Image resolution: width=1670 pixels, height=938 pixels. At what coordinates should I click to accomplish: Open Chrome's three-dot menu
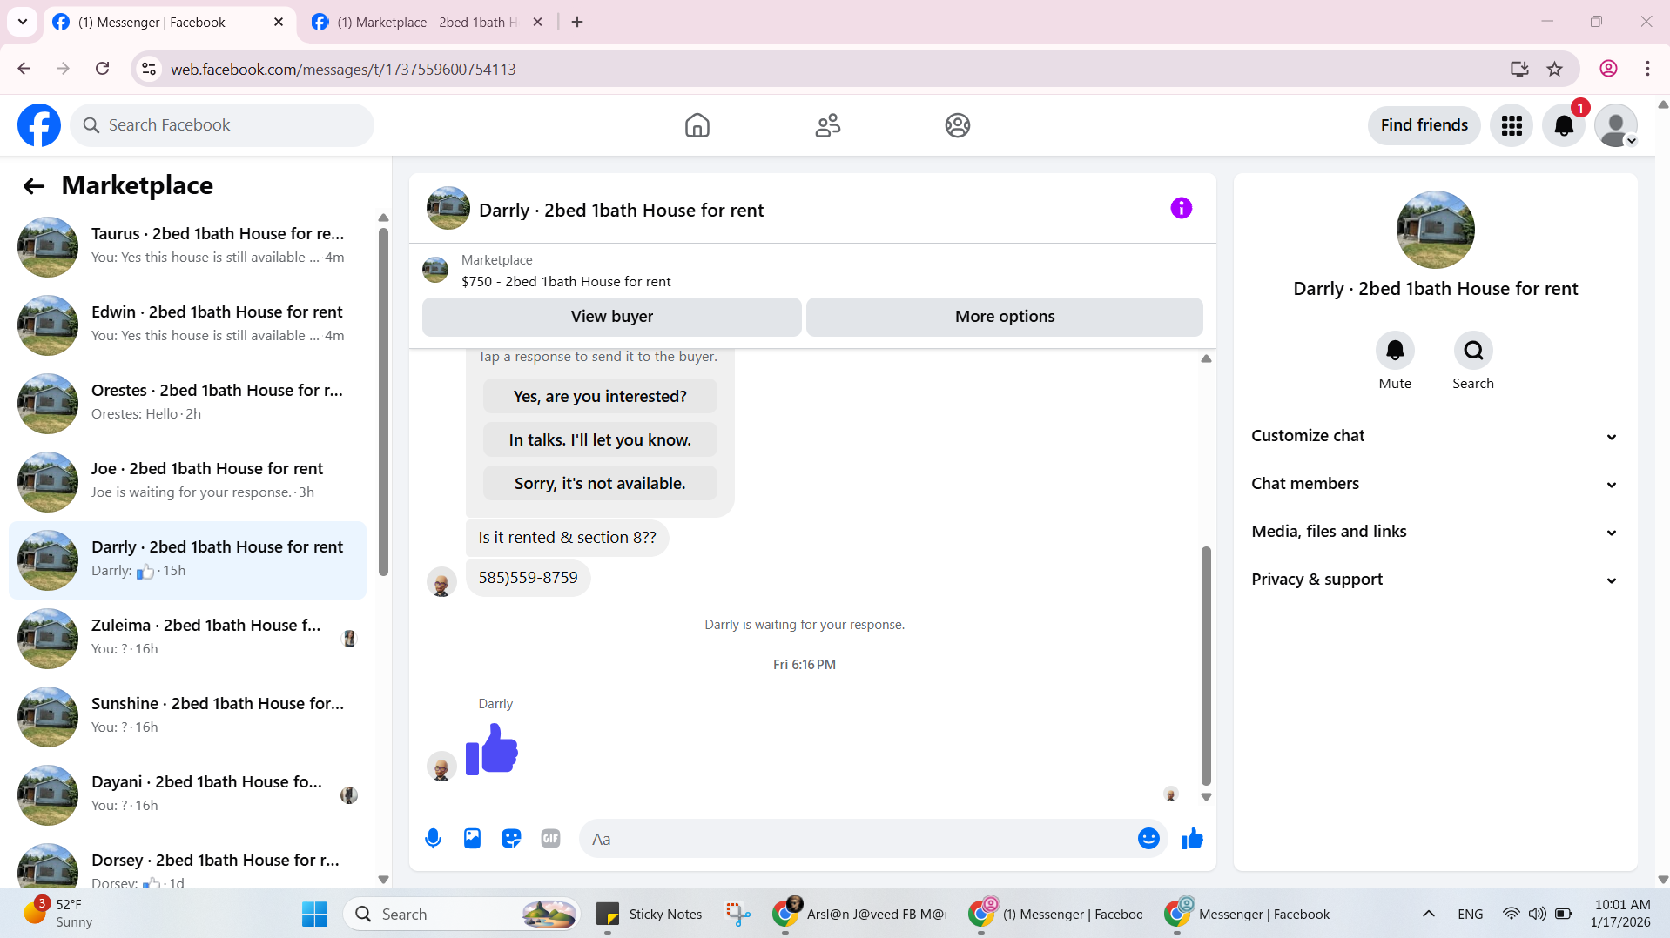pyautogui.click(x=1647, y=69)
